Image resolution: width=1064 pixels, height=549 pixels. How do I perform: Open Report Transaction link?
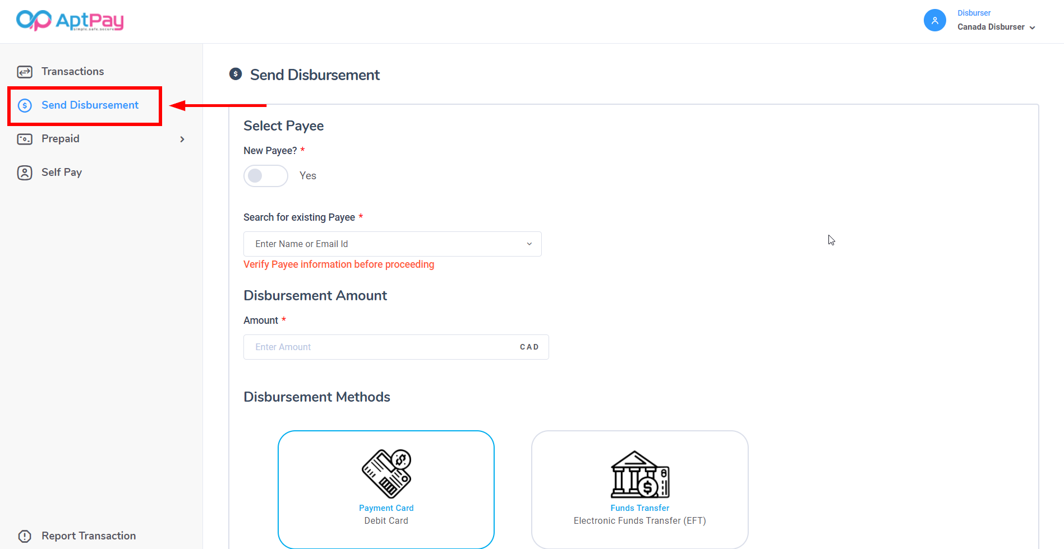point(89,536)
